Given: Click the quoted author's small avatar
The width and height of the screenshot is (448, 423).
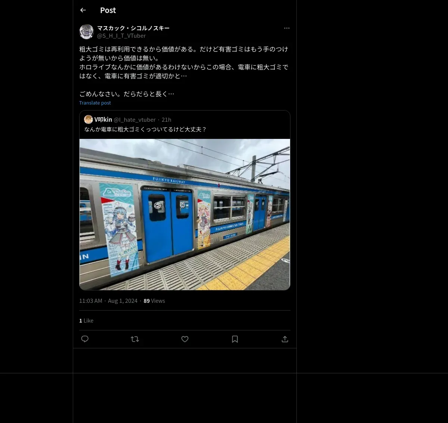Looking at the screenshot, I should point(88,119).
